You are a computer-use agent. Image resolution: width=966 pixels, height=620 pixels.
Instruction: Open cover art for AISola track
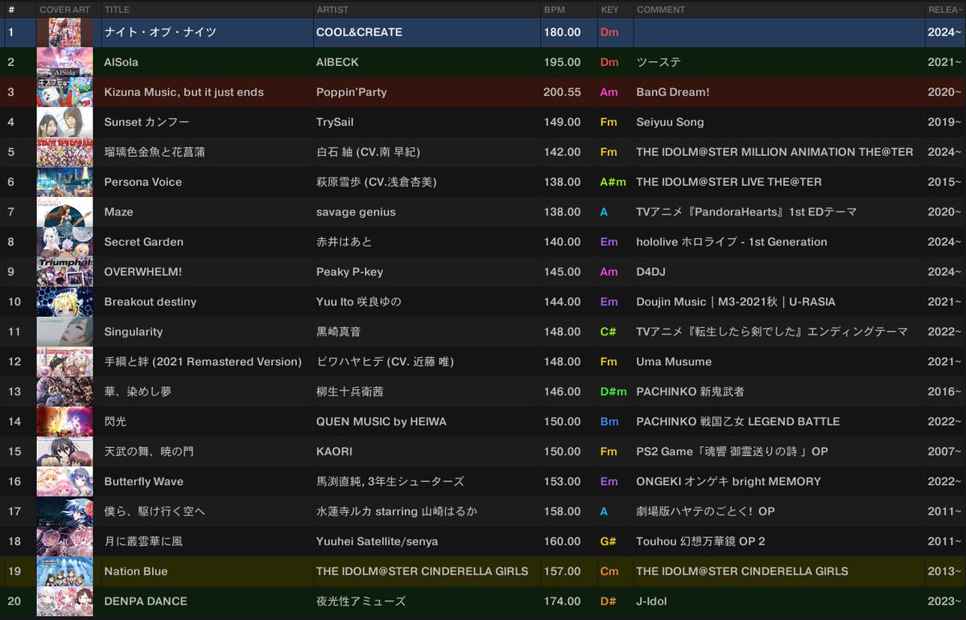coord(65,62)
